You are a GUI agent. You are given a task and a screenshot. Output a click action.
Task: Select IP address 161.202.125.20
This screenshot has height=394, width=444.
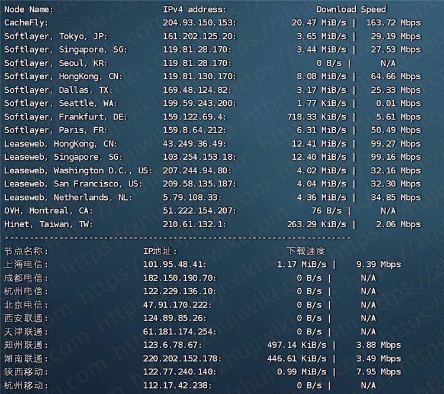[200, 36]
